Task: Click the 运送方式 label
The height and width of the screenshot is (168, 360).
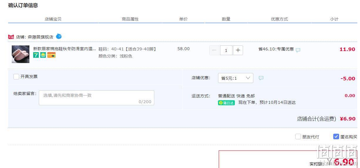Action: coord(201,96)
